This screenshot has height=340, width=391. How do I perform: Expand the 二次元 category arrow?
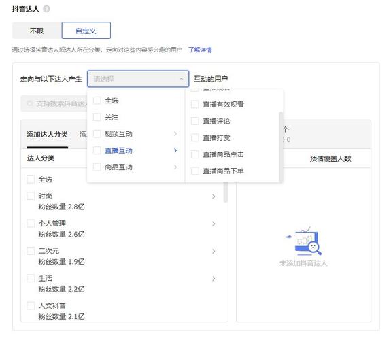214,252
